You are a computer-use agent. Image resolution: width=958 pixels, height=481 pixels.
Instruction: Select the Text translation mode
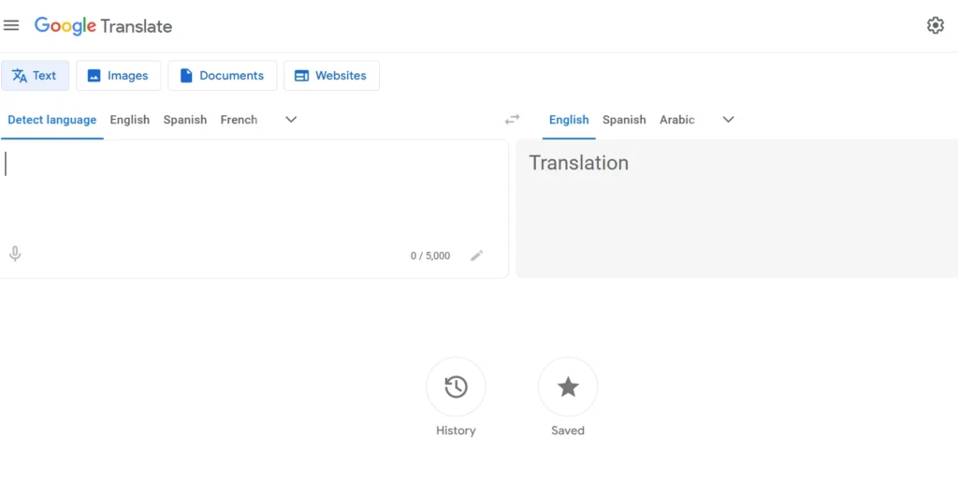point(35,75)
